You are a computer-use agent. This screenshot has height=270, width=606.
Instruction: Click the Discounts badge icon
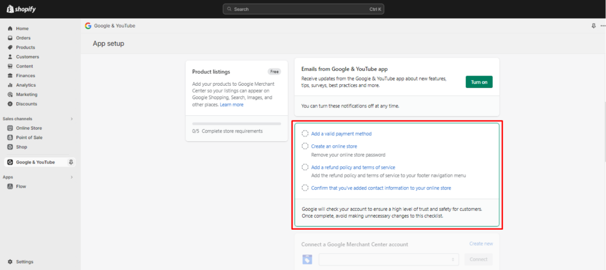click(x=10, y=104)
